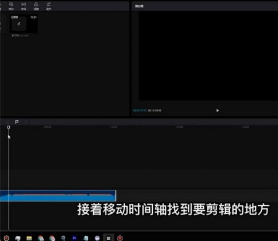Open the transitions (转场) bowtie icon
The height and width of the screenshot is (241, 278).
tap(24, 4)
